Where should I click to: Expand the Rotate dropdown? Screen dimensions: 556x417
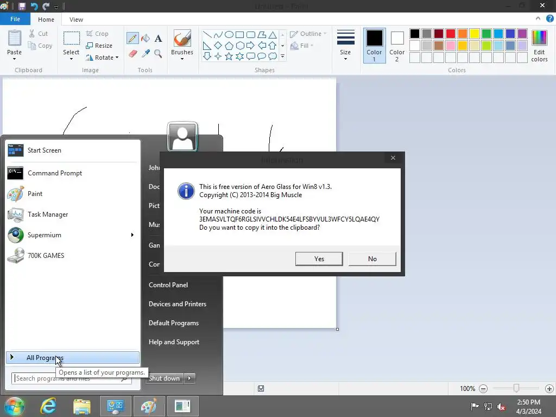[x=117, y=58]
